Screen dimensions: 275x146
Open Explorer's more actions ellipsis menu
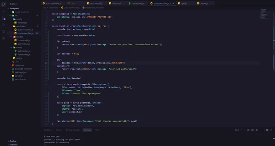(37, 4)
